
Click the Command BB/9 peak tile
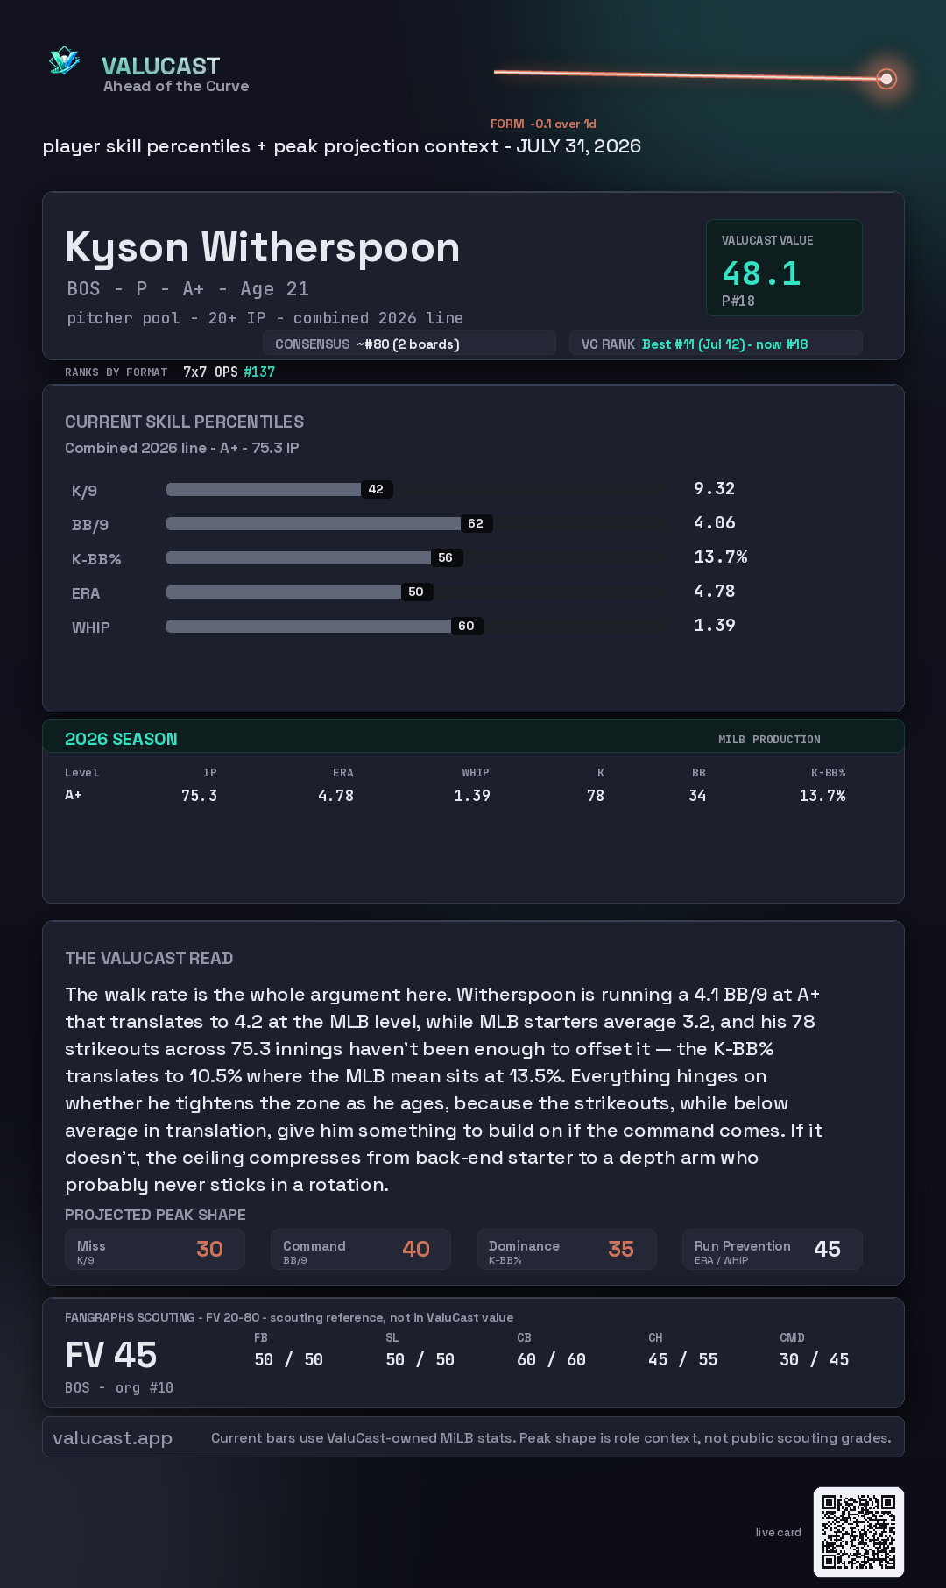[x=360, y=1250]
